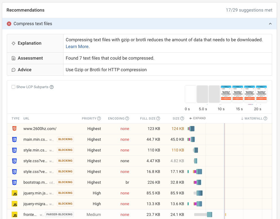Click the help icon beside Show LCP Subparts
The image size is (280, 219).
tap(52, 87)
